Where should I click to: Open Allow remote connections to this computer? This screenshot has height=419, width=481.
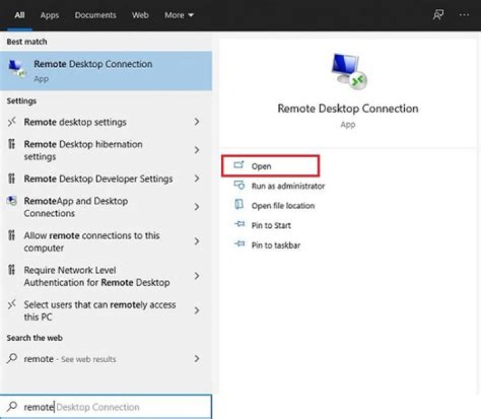click(x=106, y=241)
